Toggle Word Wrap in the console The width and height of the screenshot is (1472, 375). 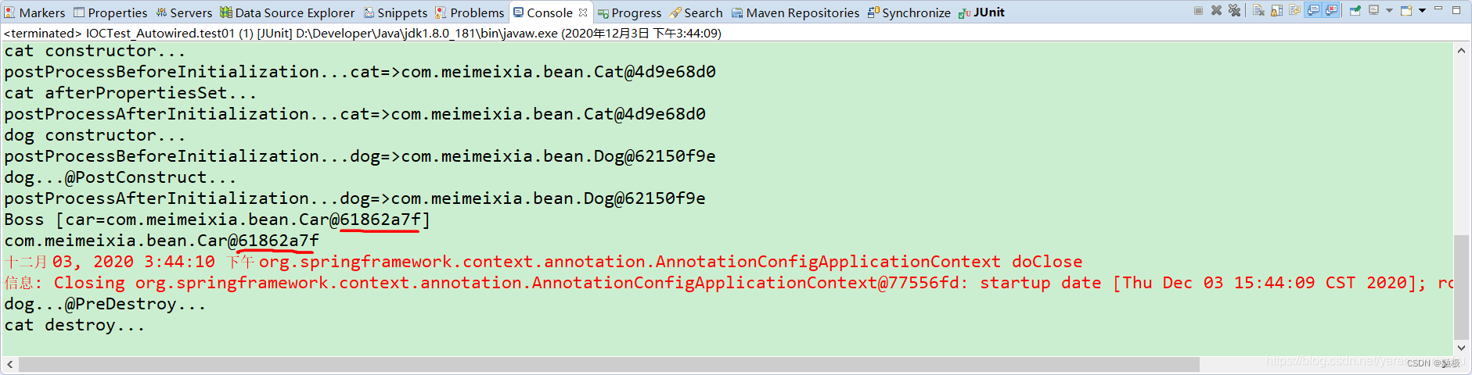[1294, 10]
